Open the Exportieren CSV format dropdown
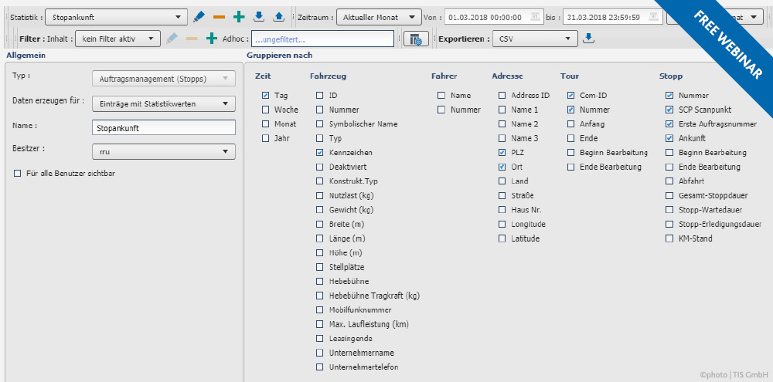The width and height of the screenshot is (773, 382). pyautogui.click(x=534, y=38)
